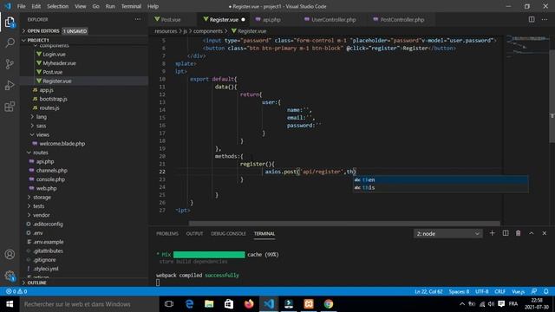Switch to the UserController.php tab
The height and width of the screenshot is (312, 555).
[x=333, y=20]
